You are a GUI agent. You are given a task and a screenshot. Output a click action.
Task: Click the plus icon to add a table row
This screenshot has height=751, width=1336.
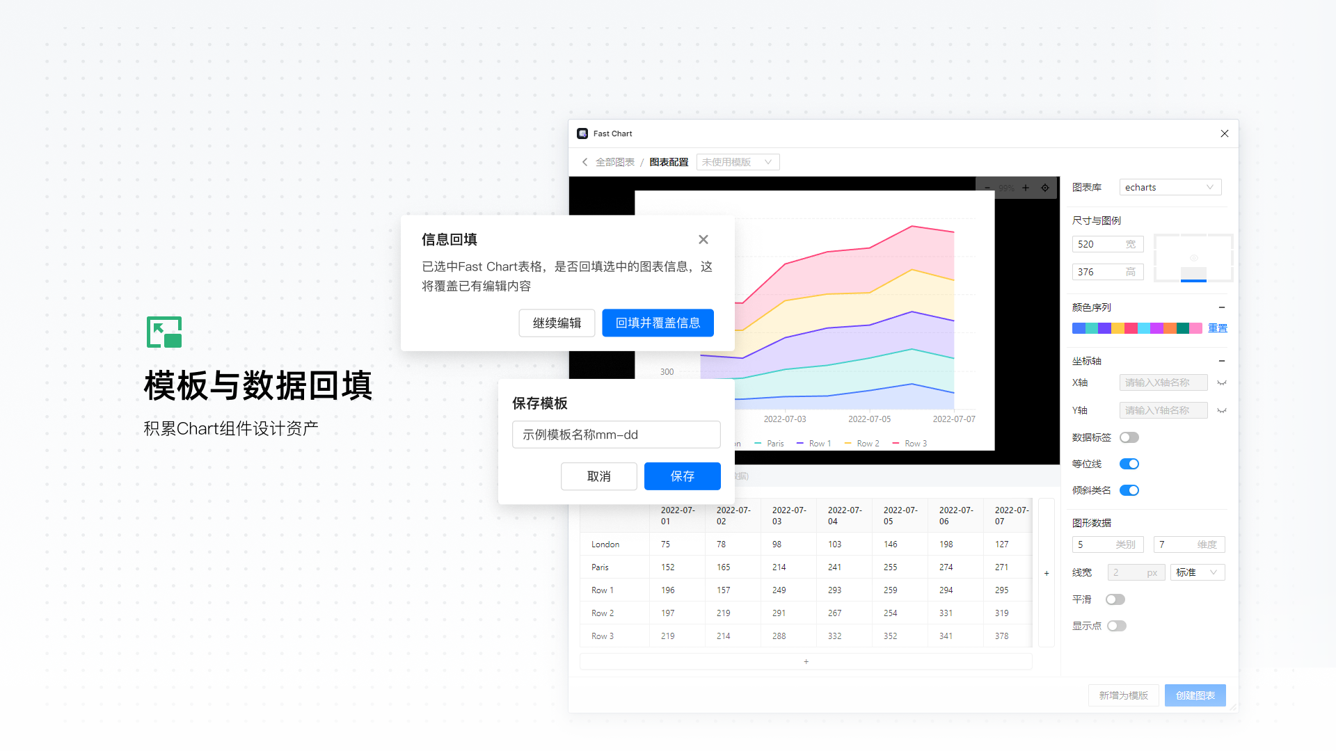[806, 661]
